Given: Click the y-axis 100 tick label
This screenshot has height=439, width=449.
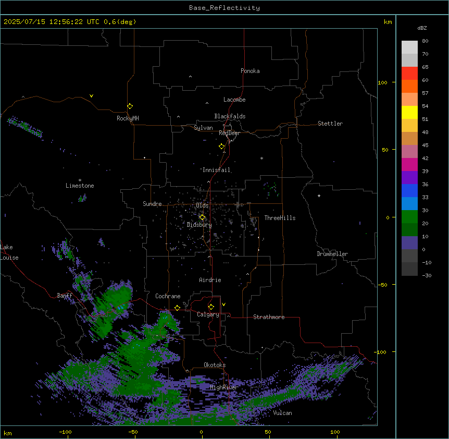Looking at the screenshot, I should pos(382,82).
